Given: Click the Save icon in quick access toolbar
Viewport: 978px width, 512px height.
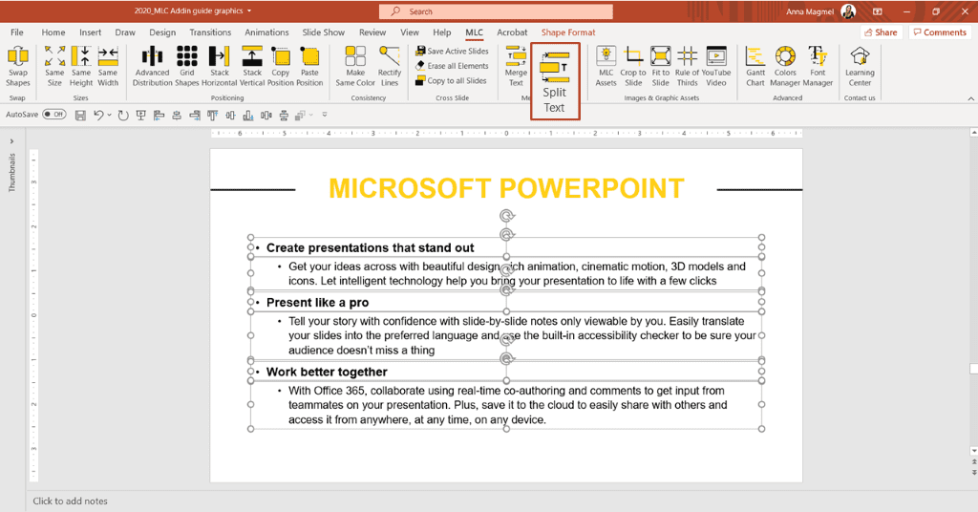Looking at the screenshot, I should (80, 115).
